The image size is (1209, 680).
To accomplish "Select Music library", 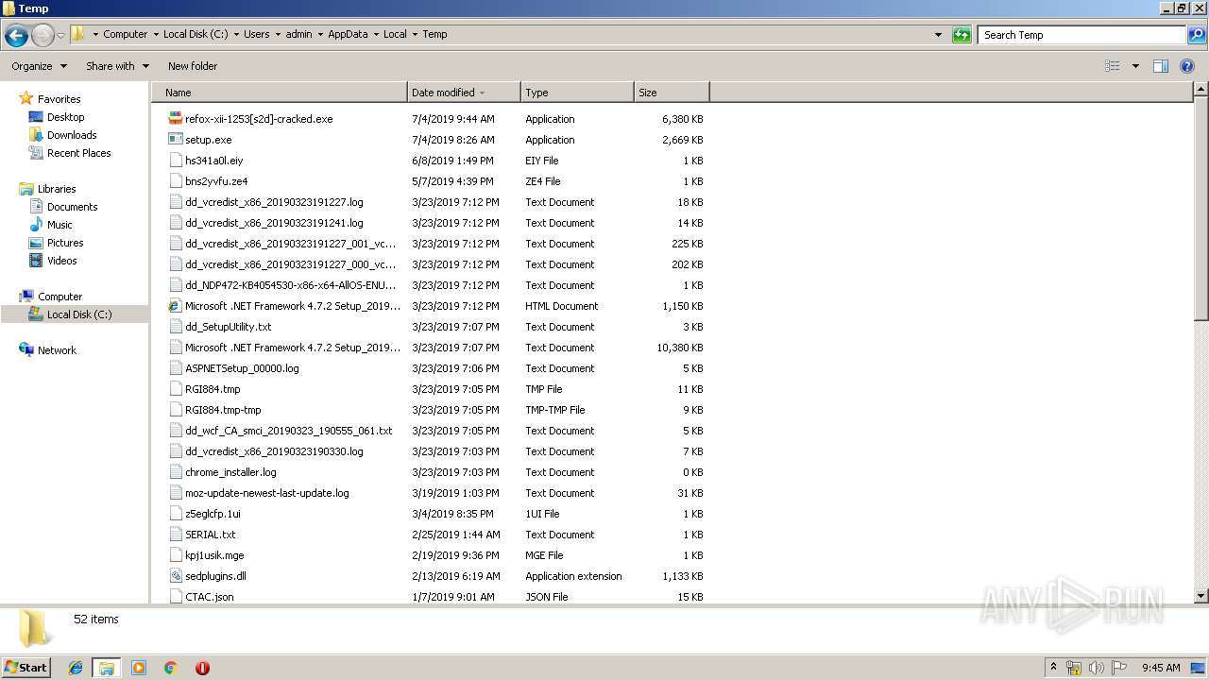I will pos(60,225).
